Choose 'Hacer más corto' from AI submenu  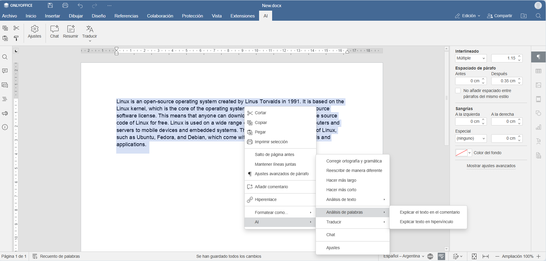coord(341,190)
